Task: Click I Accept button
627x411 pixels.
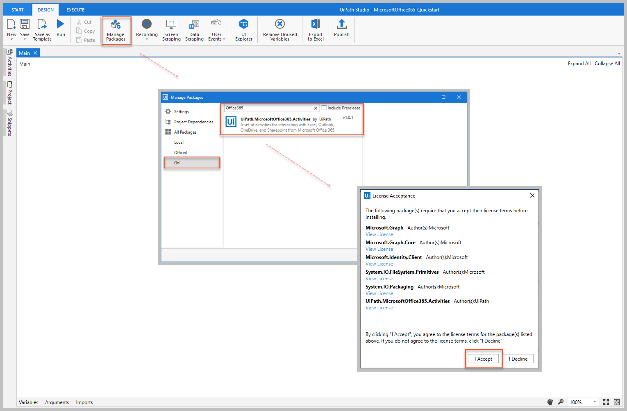Action: click(484, 359)
